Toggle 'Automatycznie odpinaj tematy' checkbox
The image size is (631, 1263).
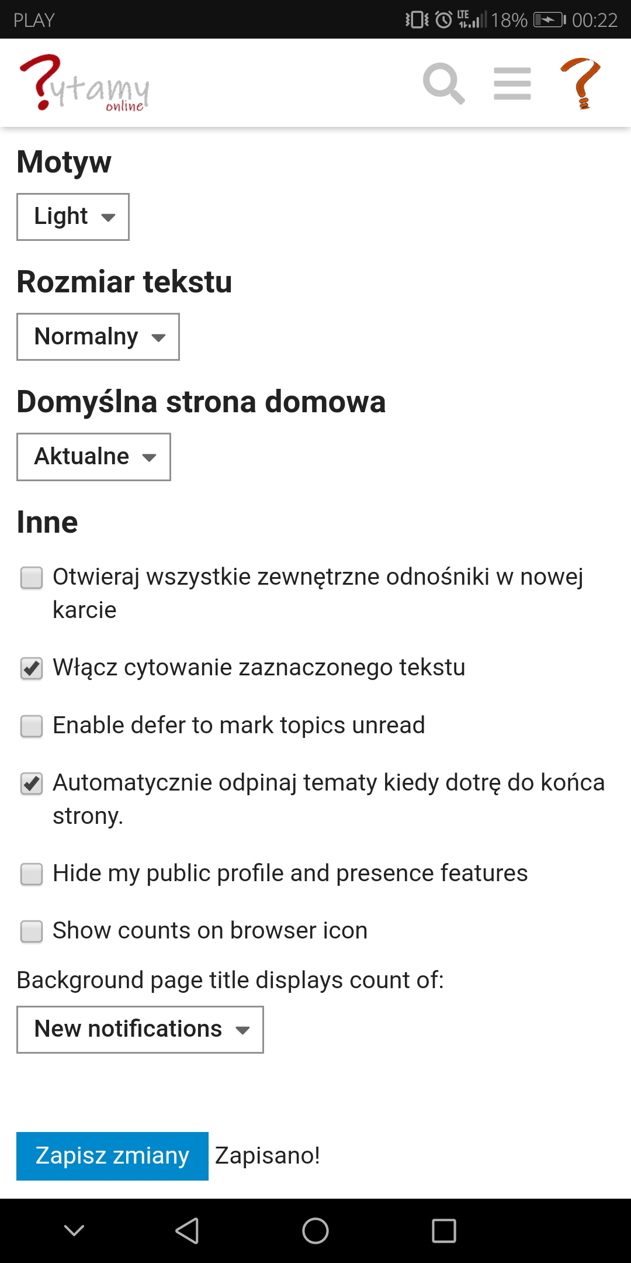pyautogui.click(x=32, y=784)
